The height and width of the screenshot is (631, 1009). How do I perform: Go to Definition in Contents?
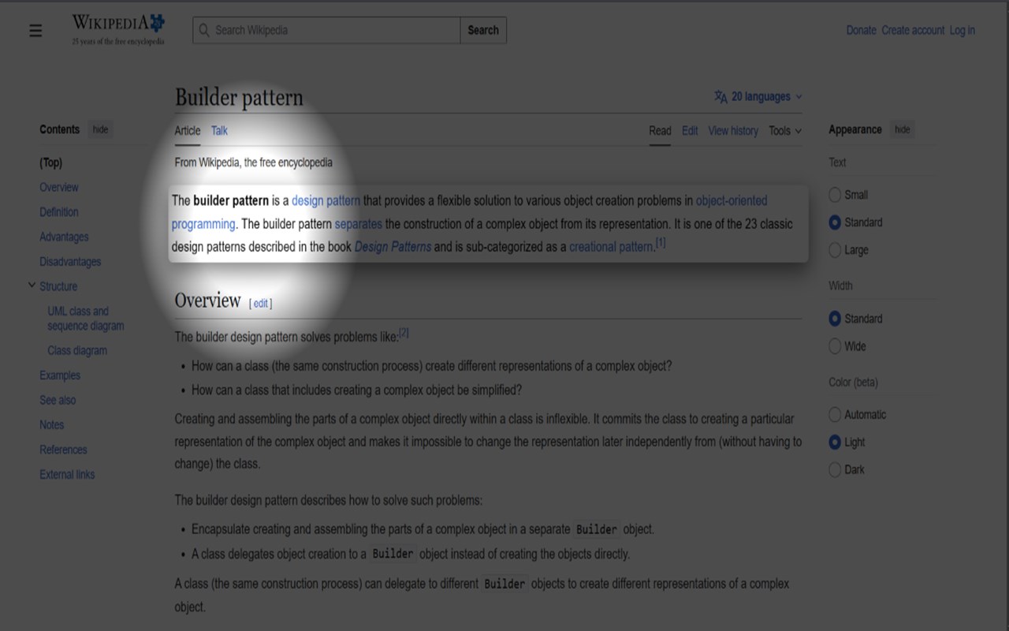[59, 212]
